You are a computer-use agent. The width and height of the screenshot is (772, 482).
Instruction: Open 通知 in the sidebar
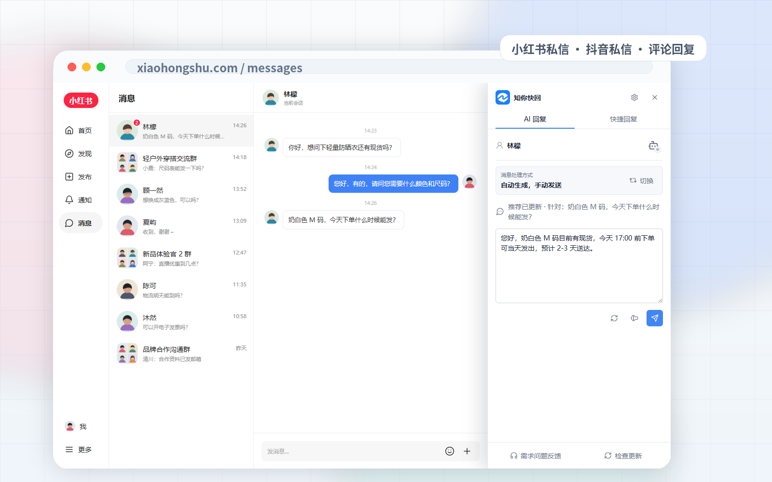point(79,200)
